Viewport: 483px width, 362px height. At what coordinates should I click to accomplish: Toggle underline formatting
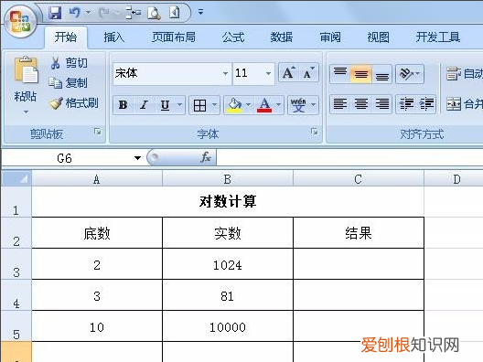[165, 105]
